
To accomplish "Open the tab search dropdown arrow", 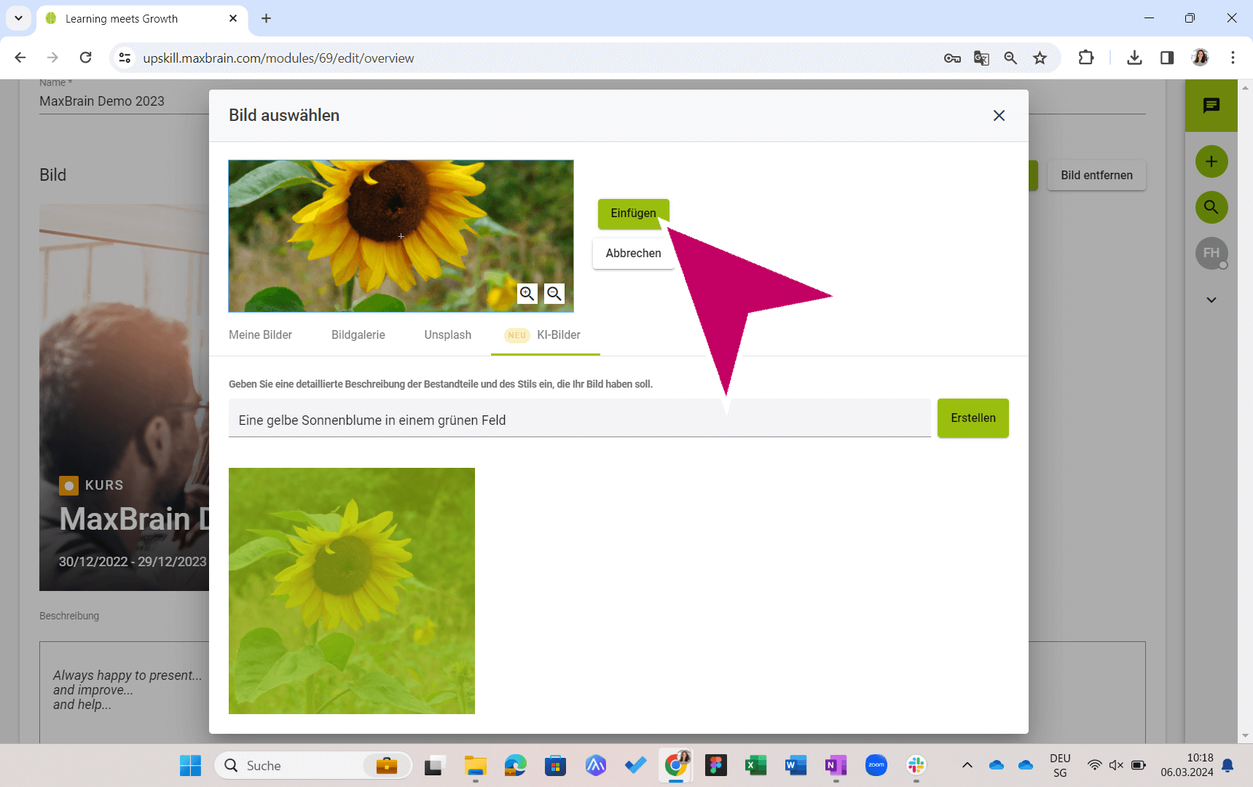I will tap(18, 18).
